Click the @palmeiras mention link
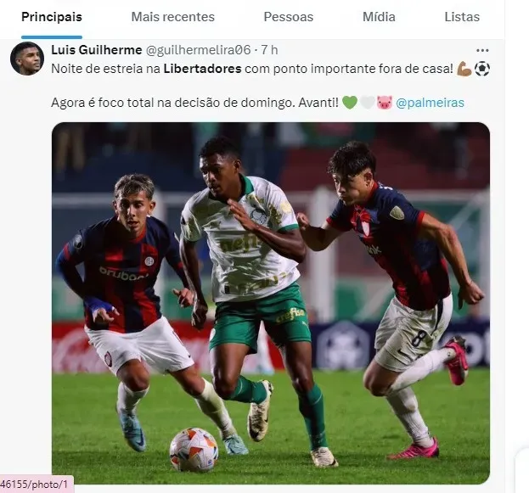 point(430,103)
